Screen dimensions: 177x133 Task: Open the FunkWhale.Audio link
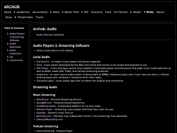(x=46, y=106)
